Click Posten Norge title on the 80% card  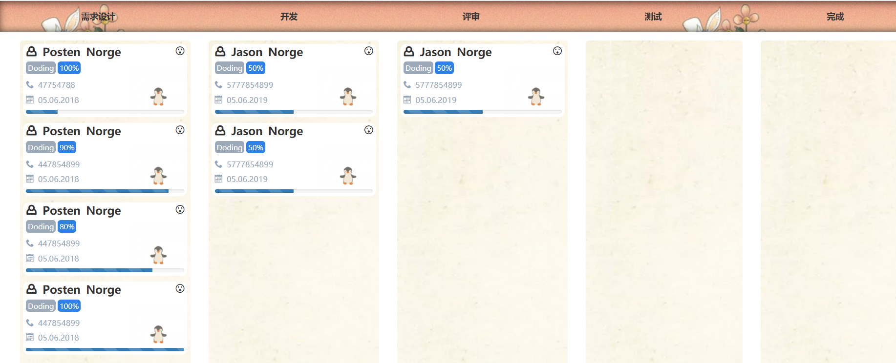click(x=82, y=211)
